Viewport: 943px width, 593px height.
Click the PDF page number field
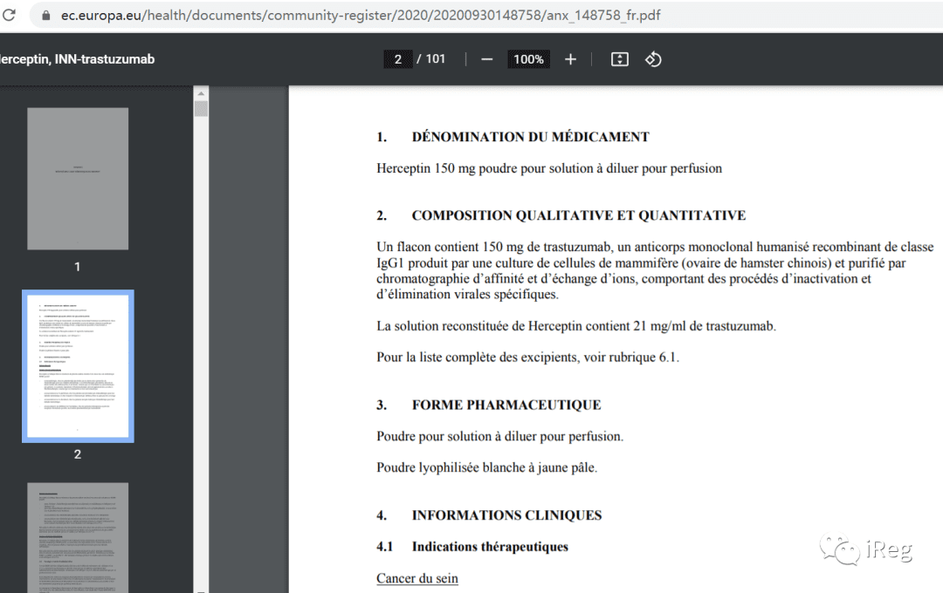coord(398,59)
